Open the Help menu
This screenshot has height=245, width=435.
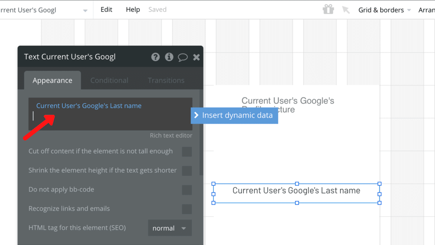133,10
